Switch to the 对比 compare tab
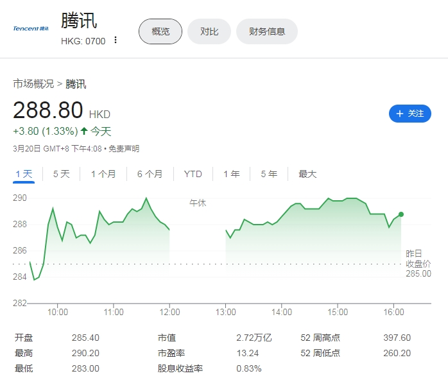 click(209, 31)
